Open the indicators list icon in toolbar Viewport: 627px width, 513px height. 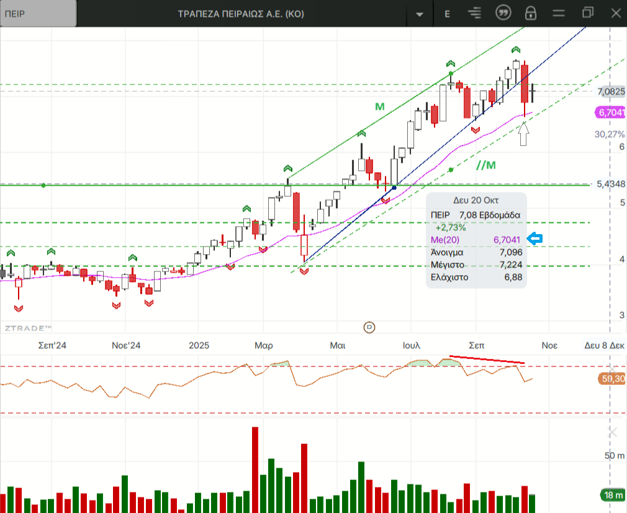(x=475, y=13)
